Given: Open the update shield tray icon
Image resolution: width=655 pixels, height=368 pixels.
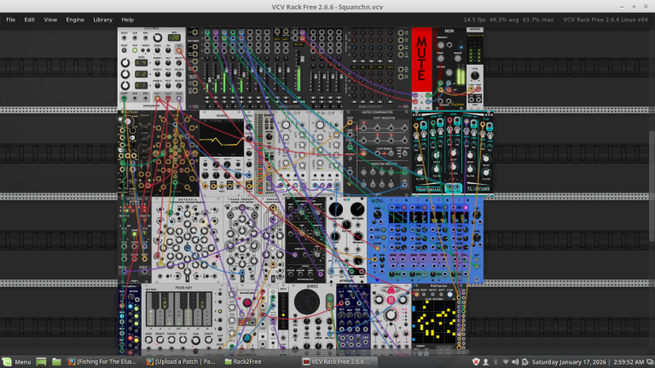Looking at the screenshot, I should 476,362.
